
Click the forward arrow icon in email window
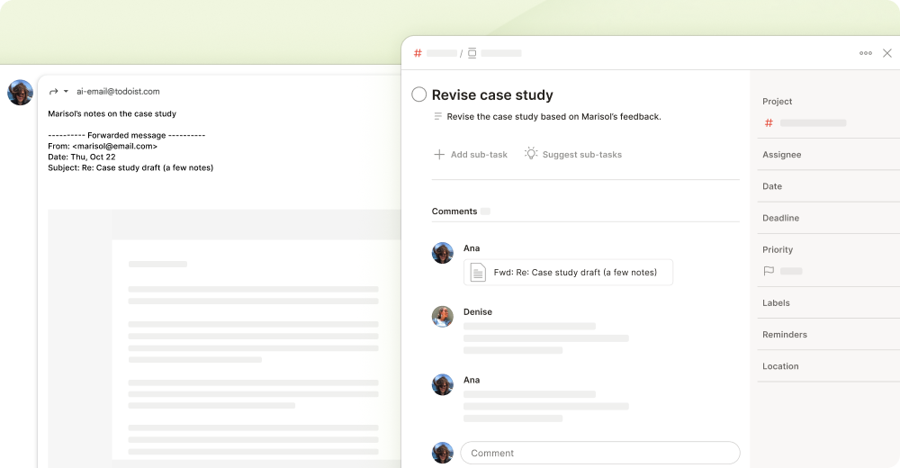(x=54, y=91)
